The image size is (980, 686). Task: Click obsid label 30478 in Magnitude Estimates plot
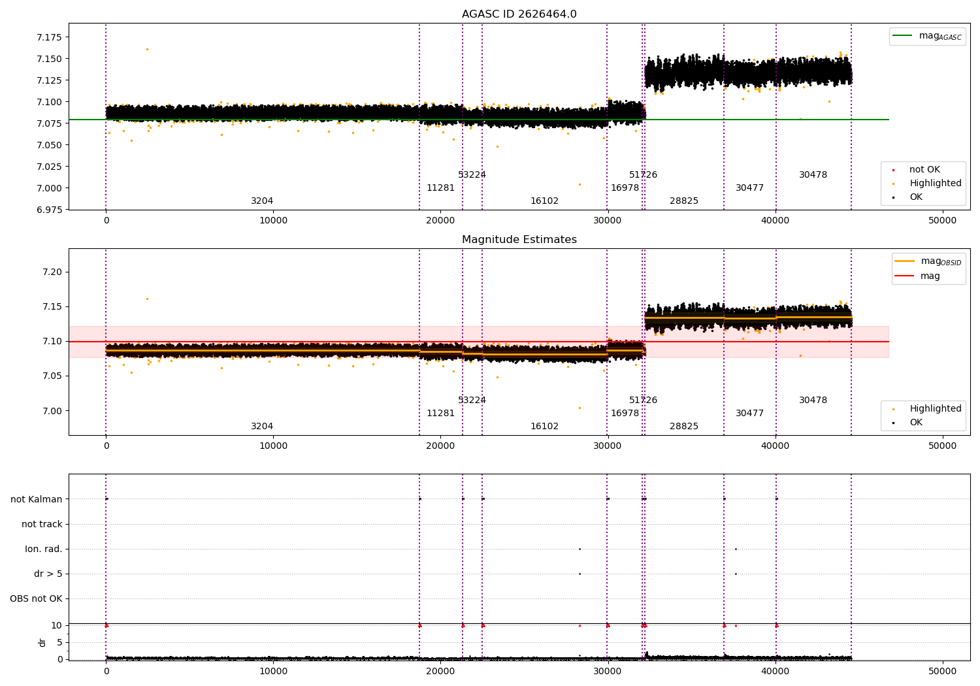coord(813,400)
